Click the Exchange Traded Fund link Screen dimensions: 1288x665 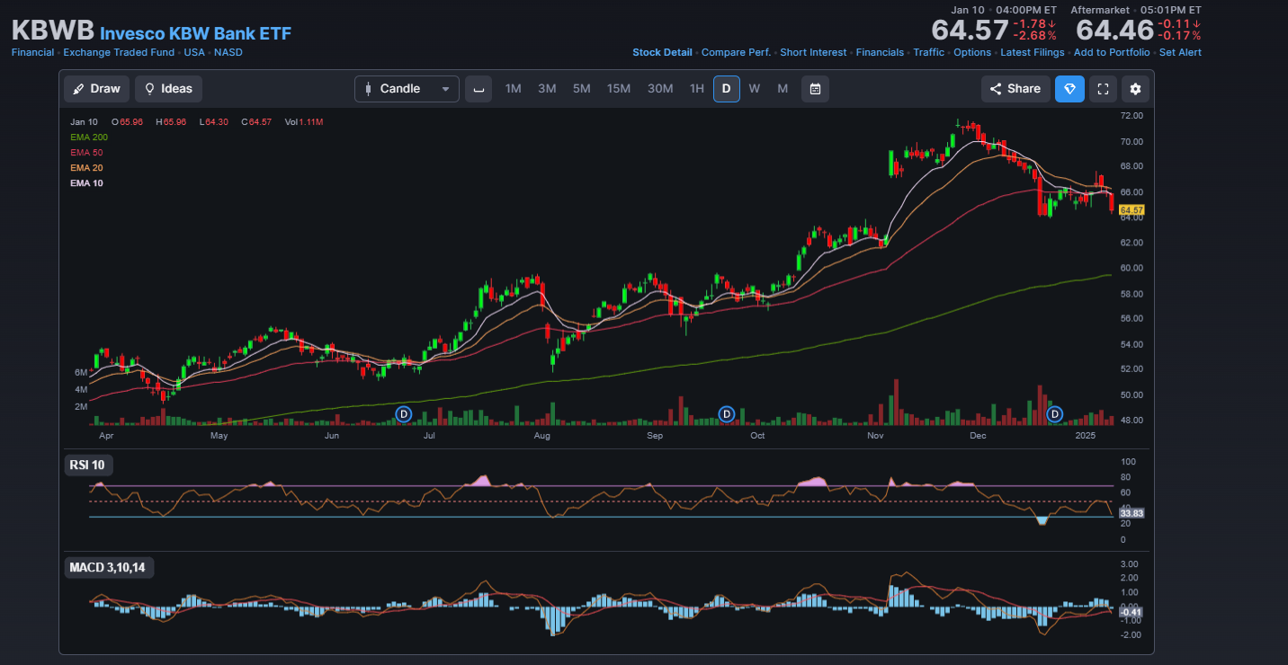119,52
